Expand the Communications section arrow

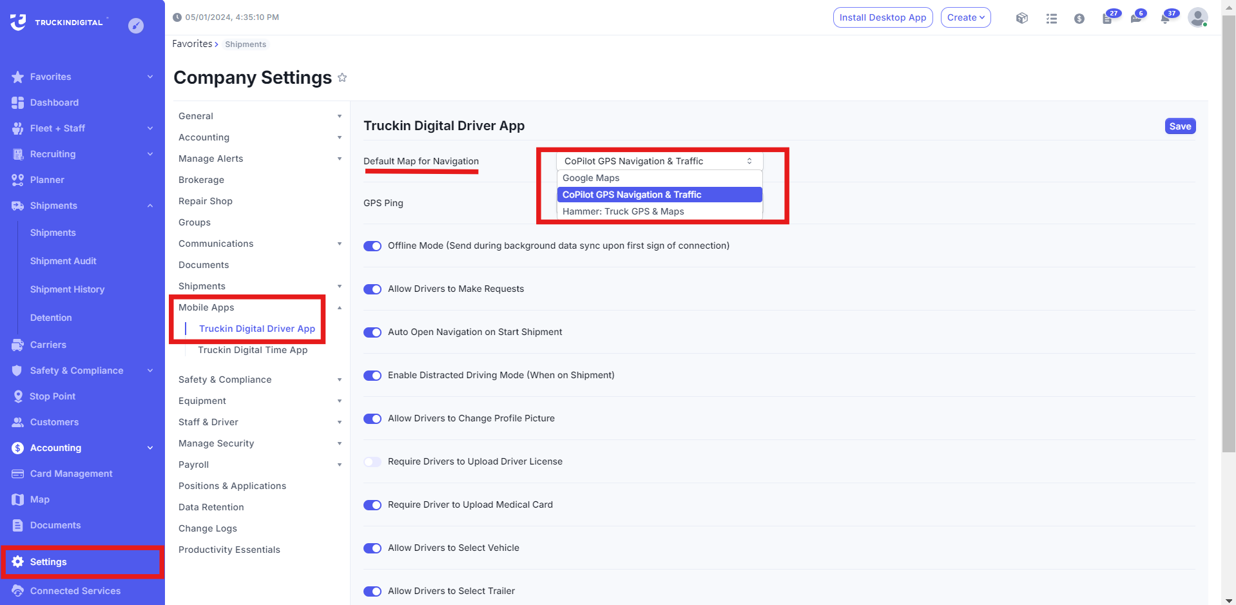click(x=340, y=244)
